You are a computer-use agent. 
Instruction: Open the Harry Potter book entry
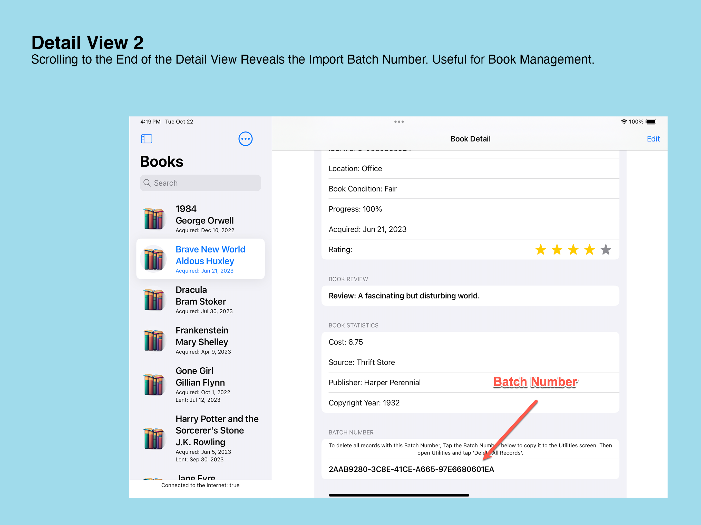pyautogui.click(x=200, y=438)
